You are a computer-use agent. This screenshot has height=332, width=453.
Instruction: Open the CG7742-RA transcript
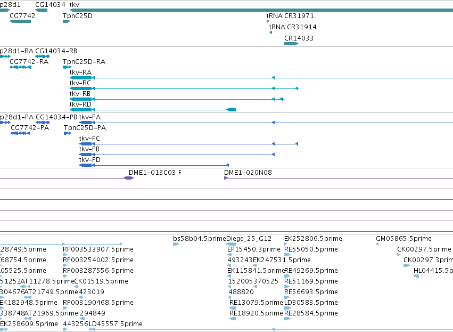pos(20,67)
